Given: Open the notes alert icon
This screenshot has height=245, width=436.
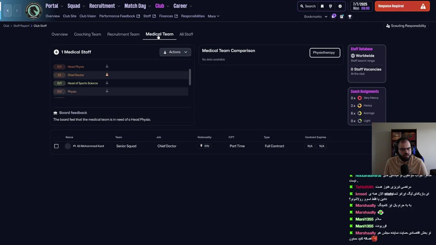Looking at the screenshot, I should point(342,16).
